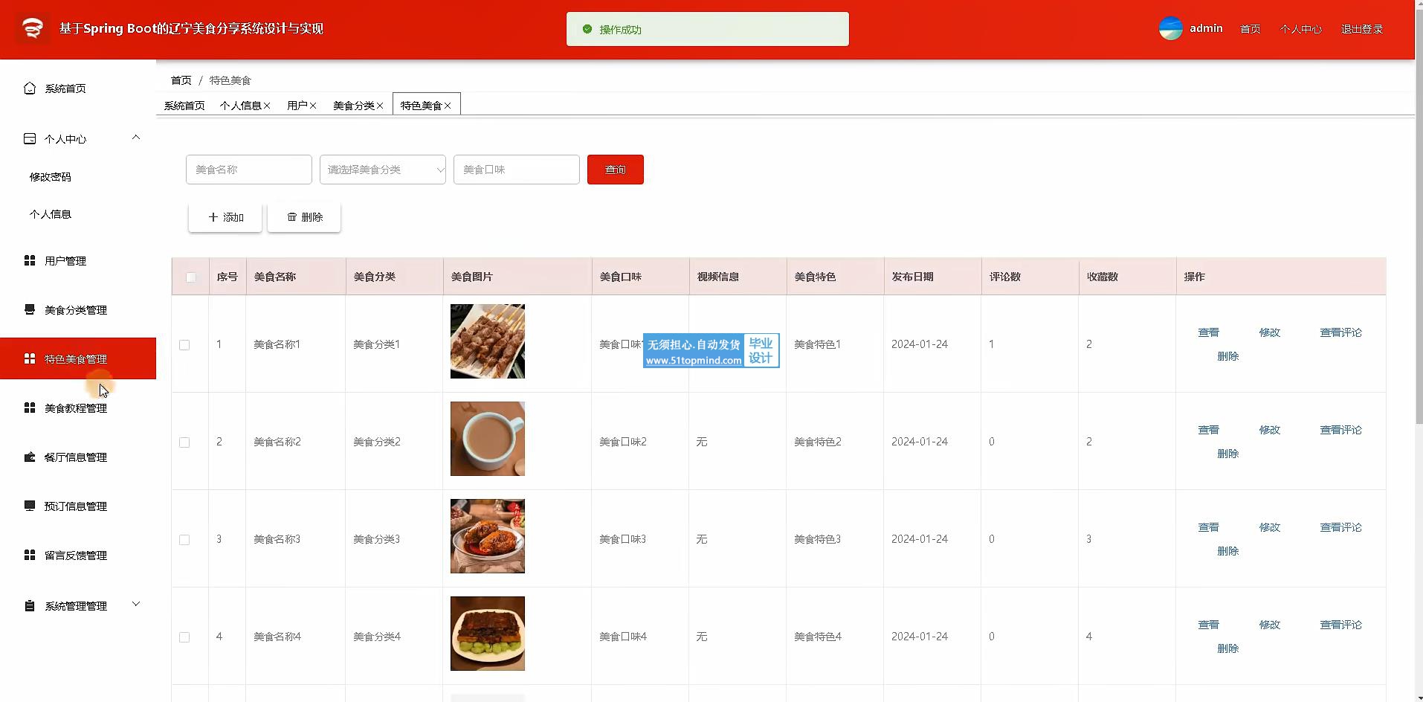Screen dimensions: 1423x702
Task: Click the clipboard icon beside 系统管理管理
Action: 30,605
